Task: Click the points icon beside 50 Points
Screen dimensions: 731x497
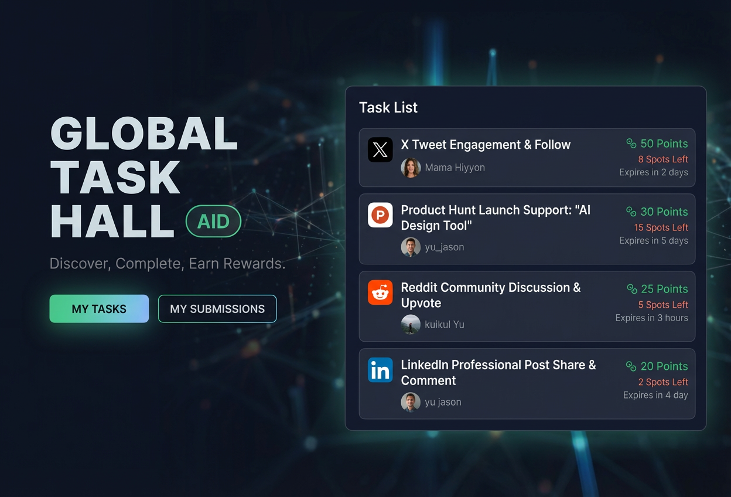Action: [631, 143]
